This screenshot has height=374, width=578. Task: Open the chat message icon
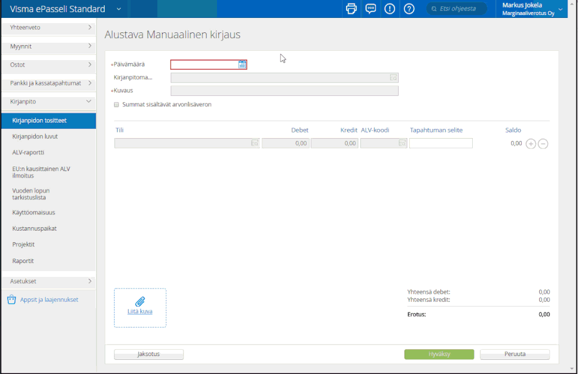pos(370,9)
